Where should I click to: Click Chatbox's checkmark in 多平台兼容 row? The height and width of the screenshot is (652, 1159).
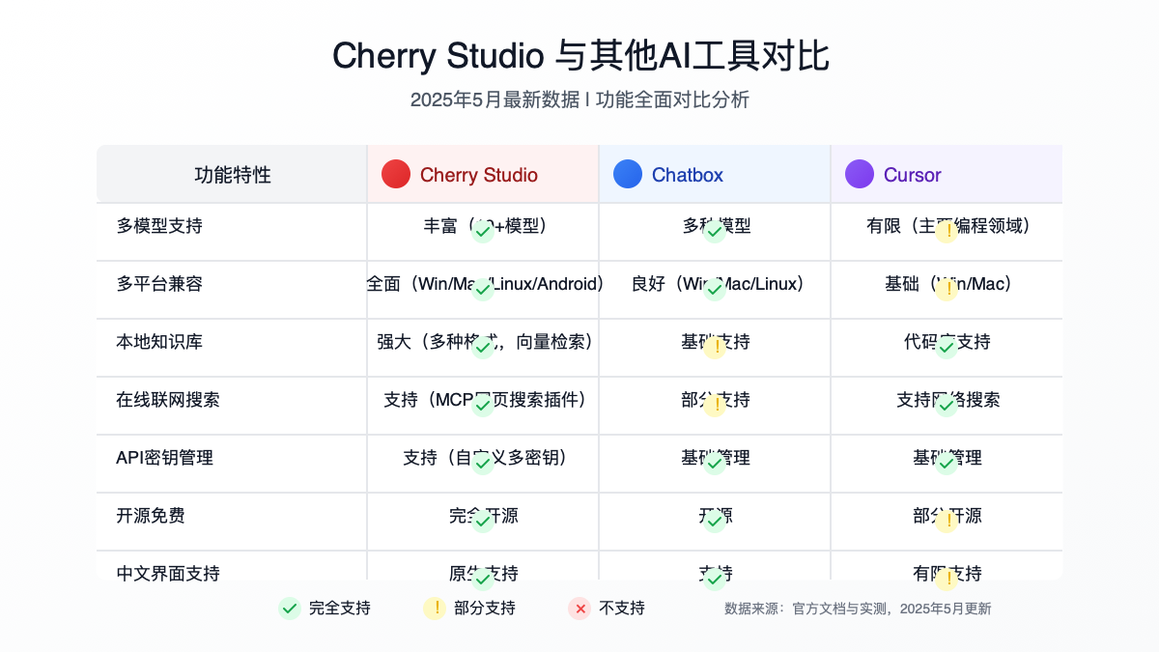point(715,290)
